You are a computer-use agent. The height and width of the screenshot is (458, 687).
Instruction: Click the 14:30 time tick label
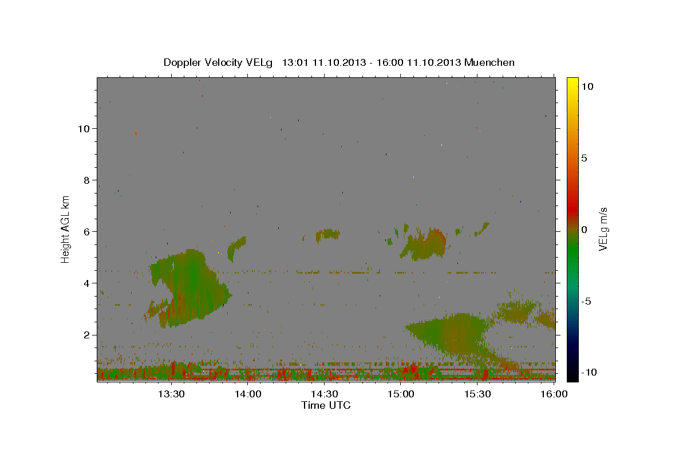click(325, 394)
